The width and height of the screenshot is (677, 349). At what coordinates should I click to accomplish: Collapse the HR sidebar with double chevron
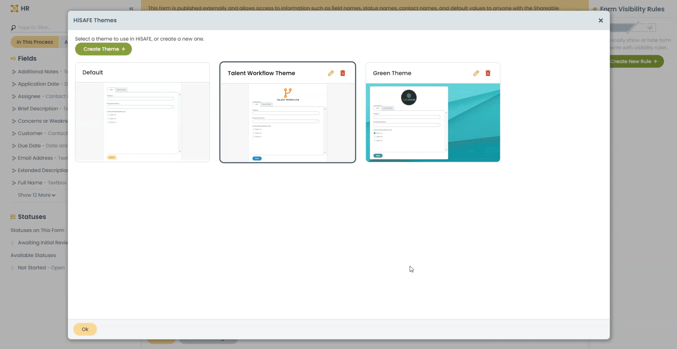(131, 8)
